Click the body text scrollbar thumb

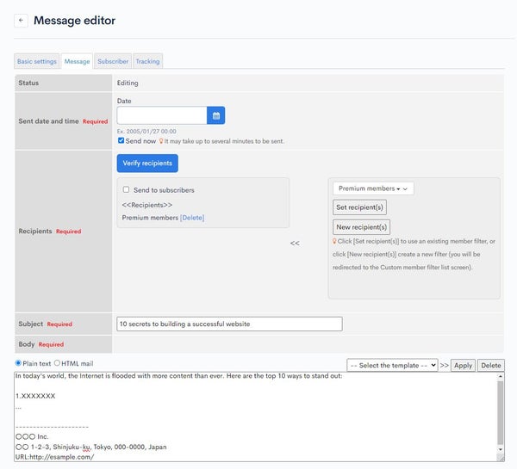pos(501,412)
